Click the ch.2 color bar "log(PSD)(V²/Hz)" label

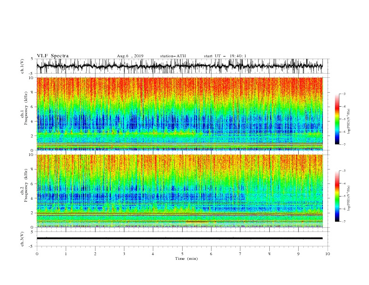click(x=348, y=198)
